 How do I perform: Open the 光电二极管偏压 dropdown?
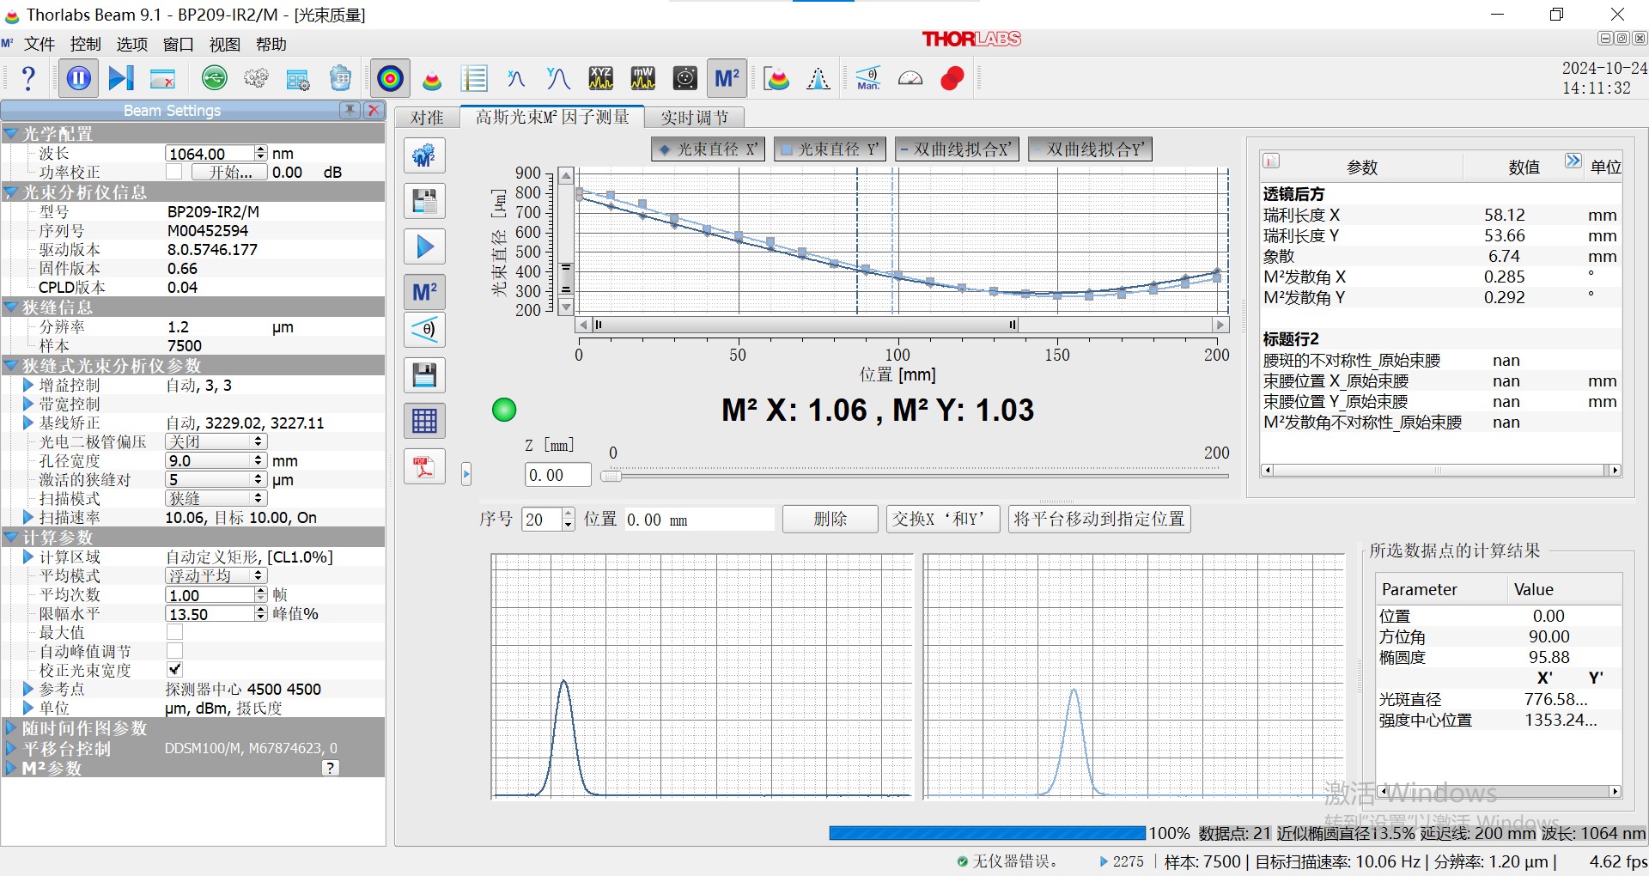[216, 441]
